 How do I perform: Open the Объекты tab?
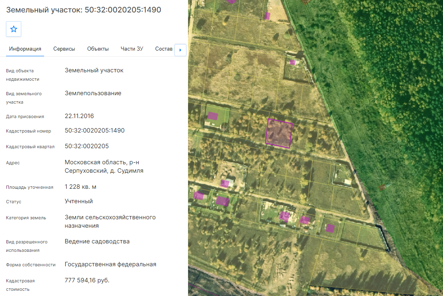point(98,49)
